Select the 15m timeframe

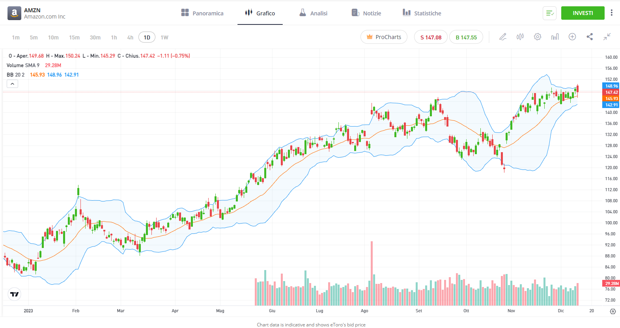pyautogui.click(x=74, y=37)
